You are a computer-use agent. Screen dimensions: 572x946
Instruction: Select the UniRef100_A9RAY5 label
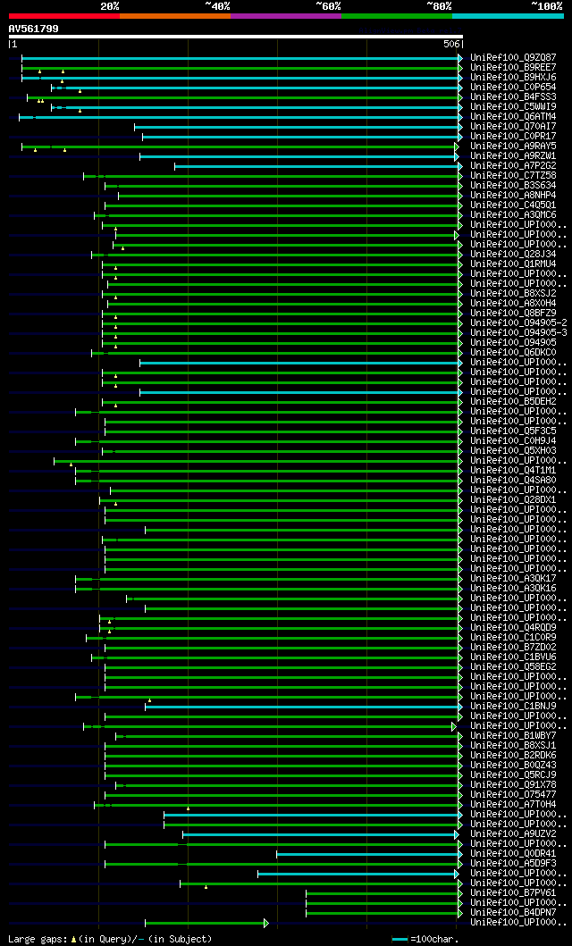(x=514, y=147)
